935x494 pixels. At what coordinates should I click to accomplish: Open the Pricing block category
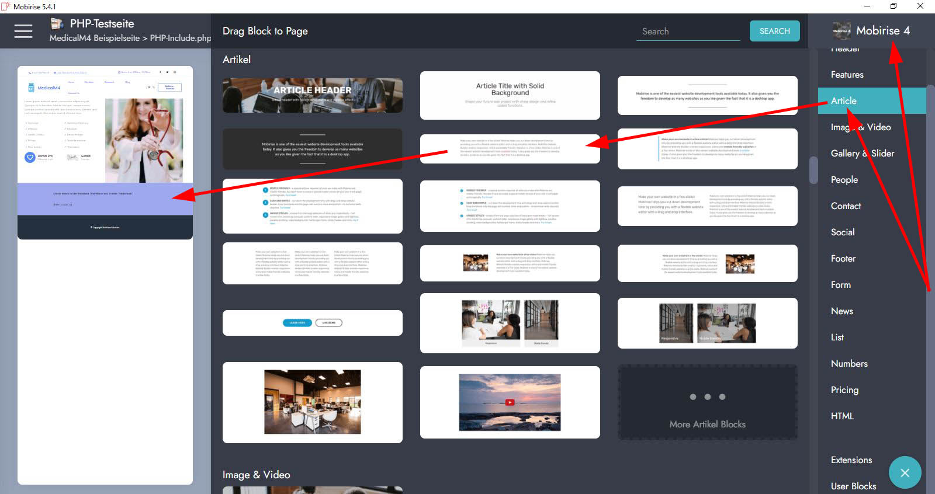844,390
